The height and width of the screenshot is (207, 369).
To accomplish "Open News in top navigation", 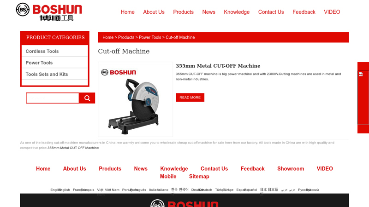I will point(209,12).
